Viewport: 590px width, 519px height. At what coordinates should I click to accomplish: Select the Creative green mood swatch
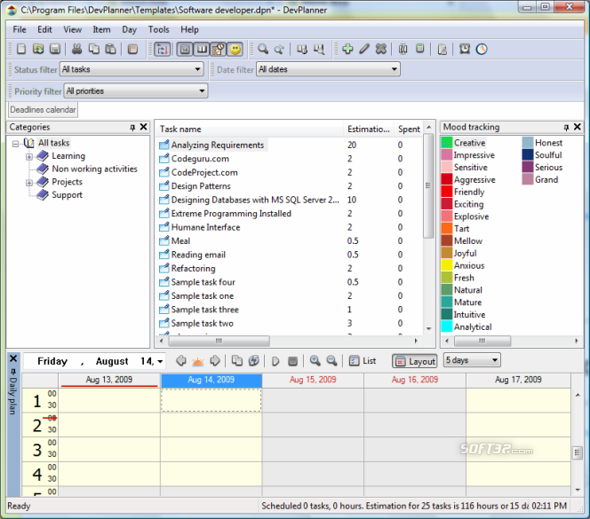pos(447,143)
